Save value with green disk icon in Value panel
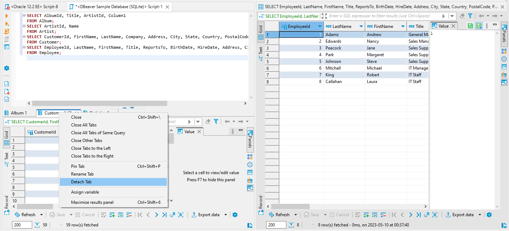The width and height of the screenshot is (509, 231). tap(470, 26)
